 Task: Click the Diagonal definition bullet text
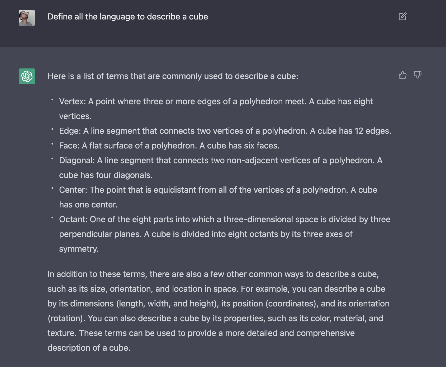220,160
